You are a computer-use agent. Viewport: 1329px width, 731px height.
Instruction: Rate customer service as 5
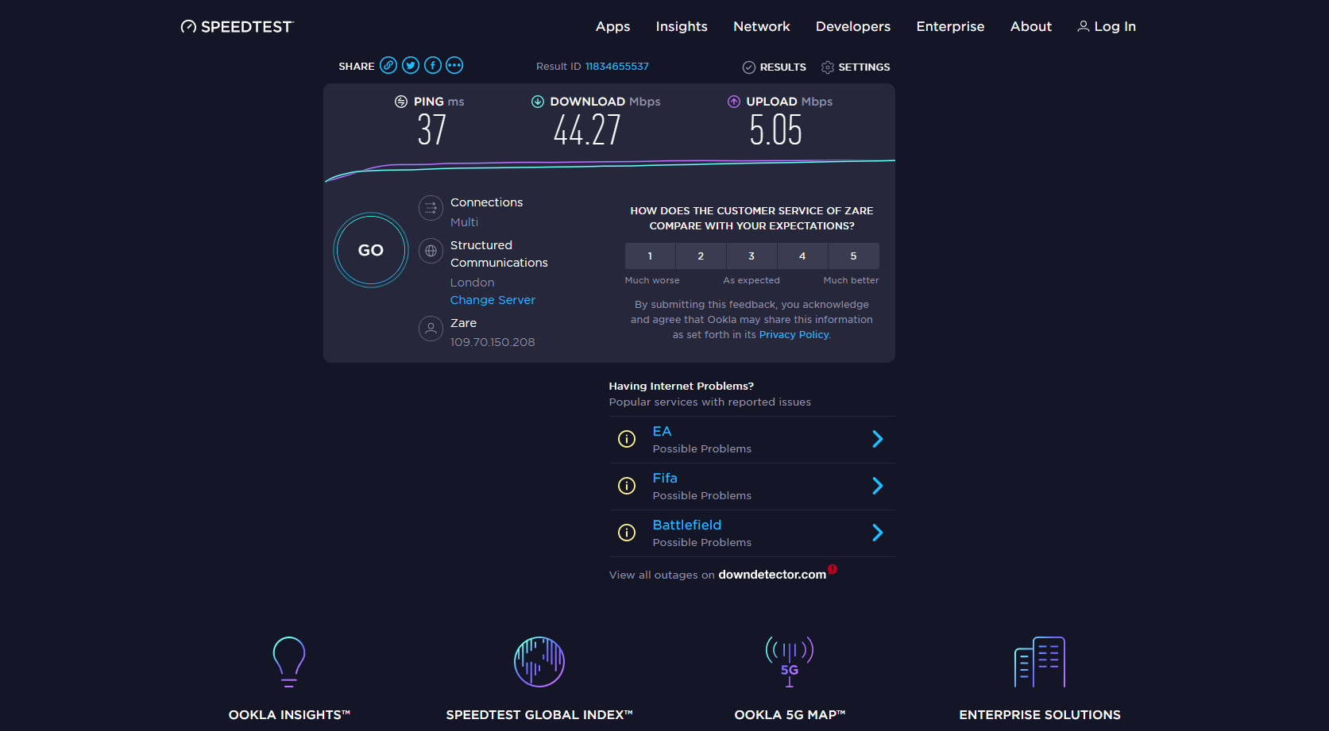tap(854, 256)
